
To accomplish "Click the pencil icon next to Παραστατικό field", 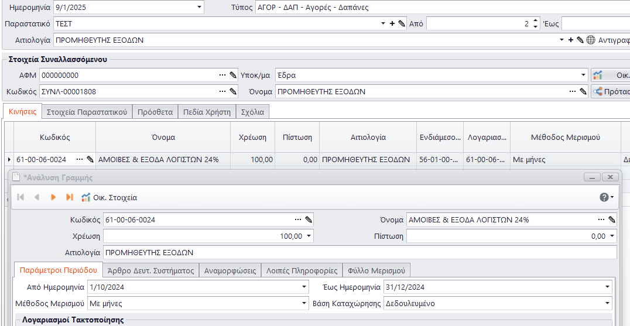I will click(x=402, y=23).
